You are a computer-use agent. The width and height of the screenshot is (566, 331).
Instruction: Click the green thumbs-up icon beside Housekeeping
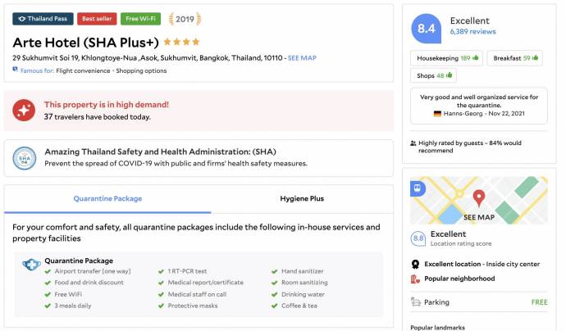[476, 57]
